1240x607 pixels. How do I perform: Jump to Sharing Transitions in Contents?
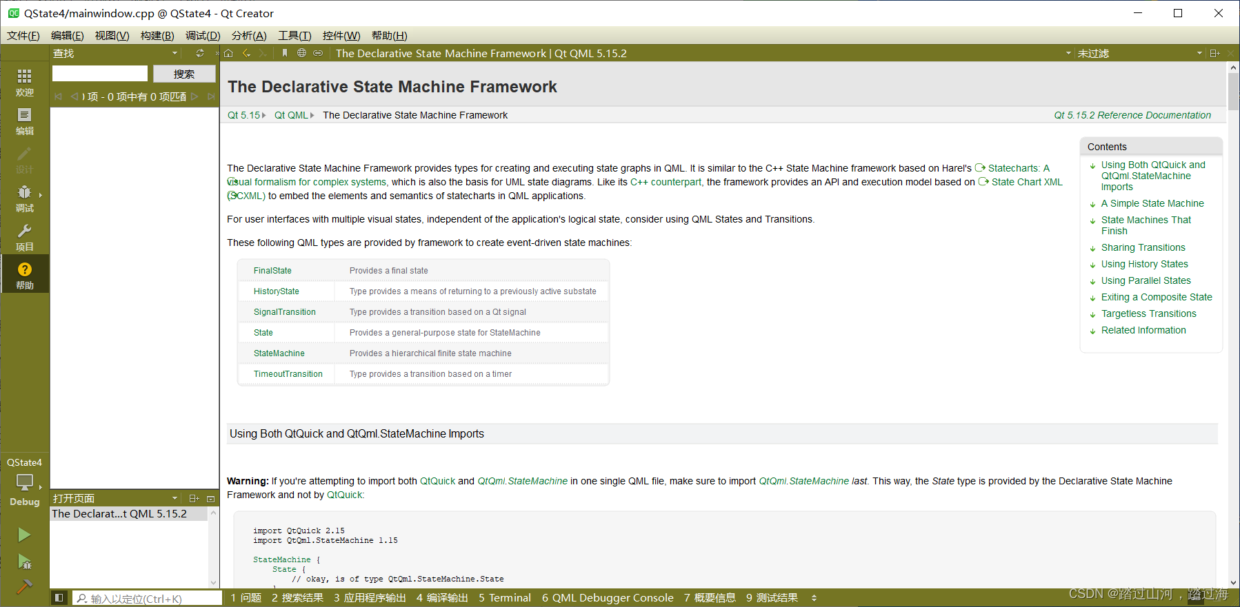pos(1143,247)
